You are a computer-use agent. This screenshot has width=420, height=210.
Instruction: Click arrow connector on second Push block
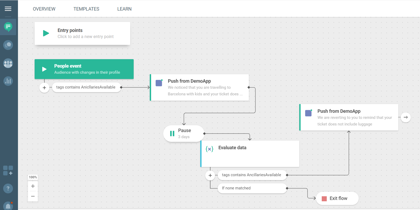pyautogui.click(x=406, y=117)
